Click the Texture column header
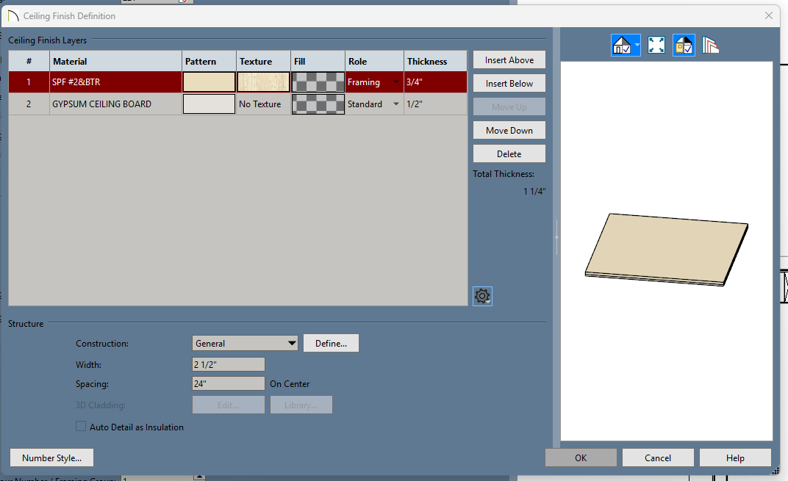The height and width of the screenshot is (481, 788). point(263,61)
